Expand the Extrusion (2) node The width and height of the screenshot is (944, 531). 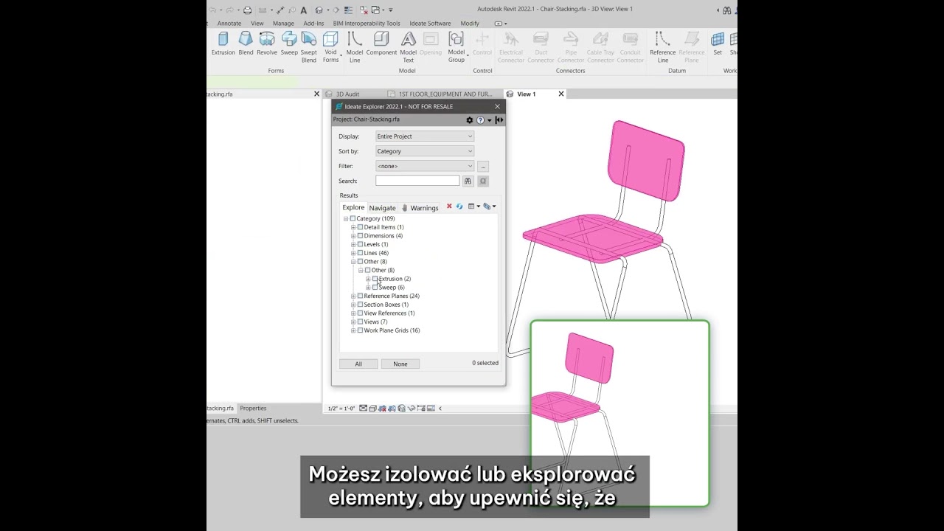pos(368,279)
